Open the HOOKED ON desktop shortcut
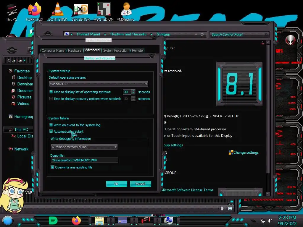This screenshot has width=303, height=227. 104,12
